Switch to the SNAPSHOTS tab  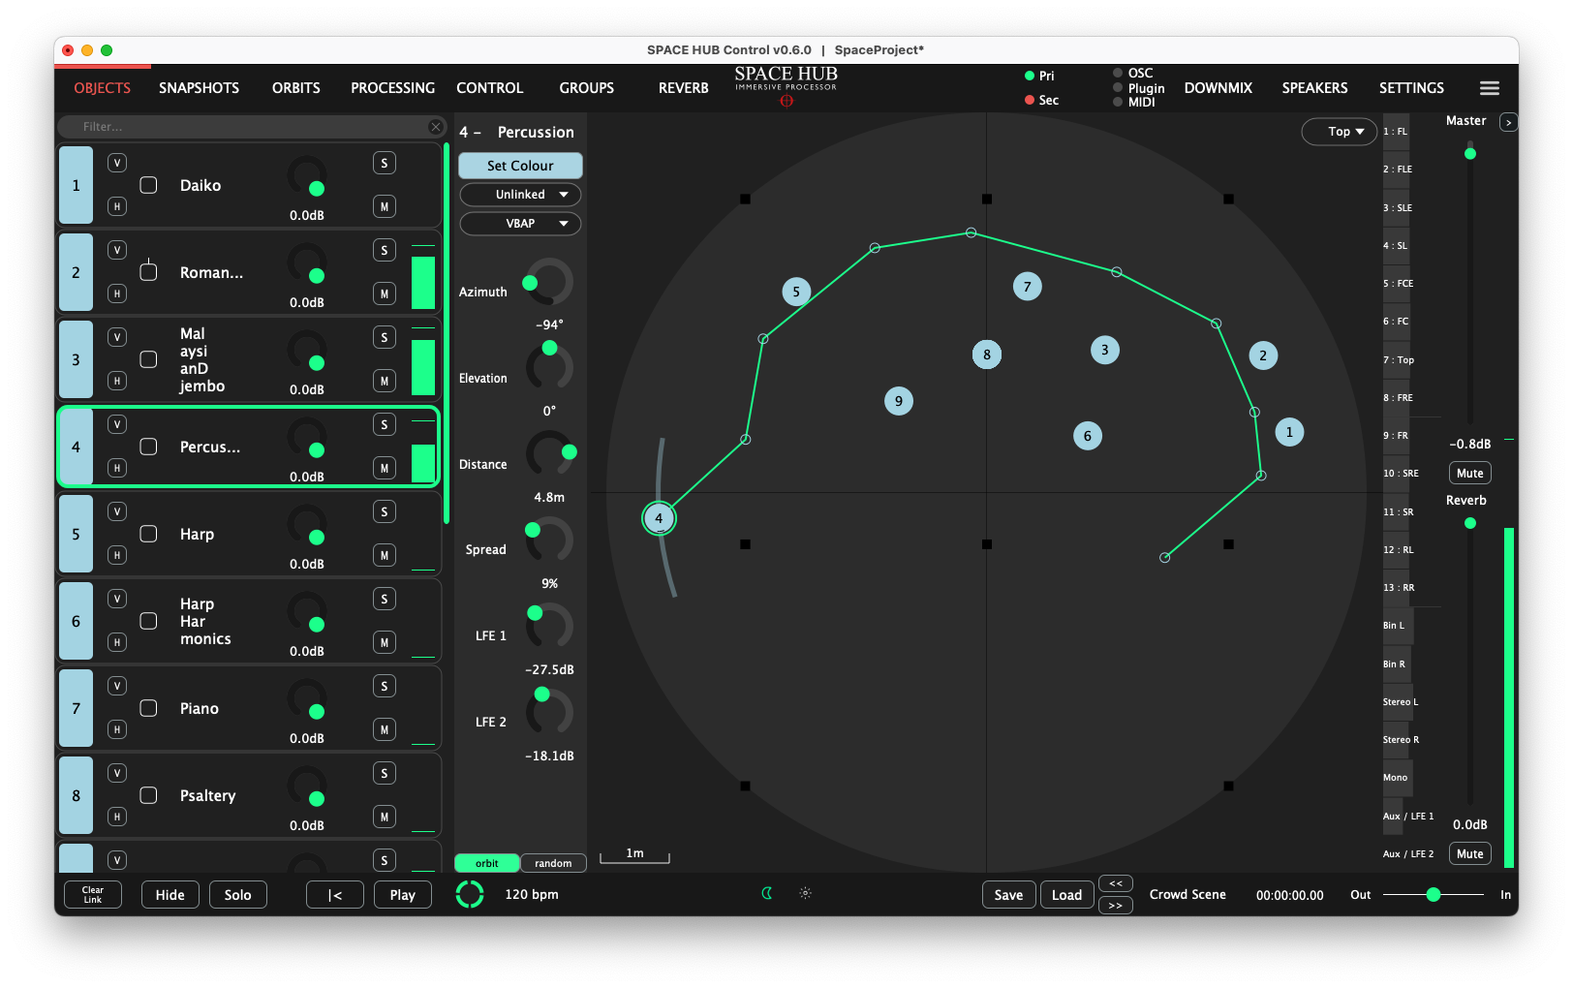tap(199, 88)
